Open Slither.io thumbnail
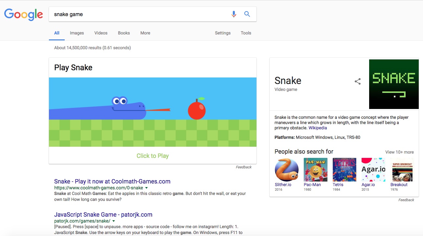 [286, 170]
